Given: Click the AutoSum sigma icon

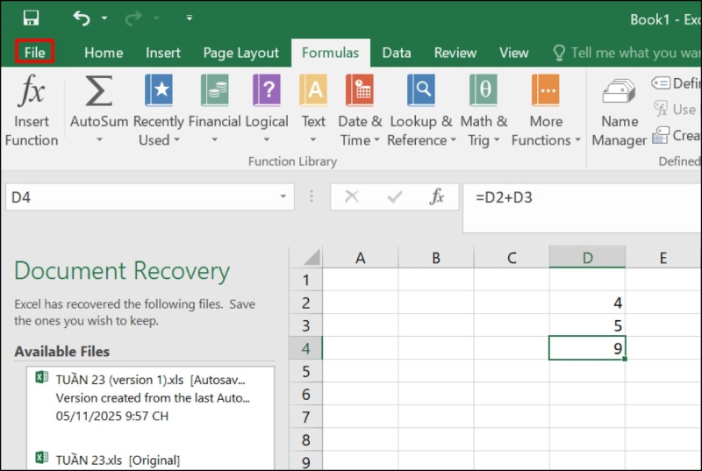Looking at the screenshot, I should coord(98,90).
